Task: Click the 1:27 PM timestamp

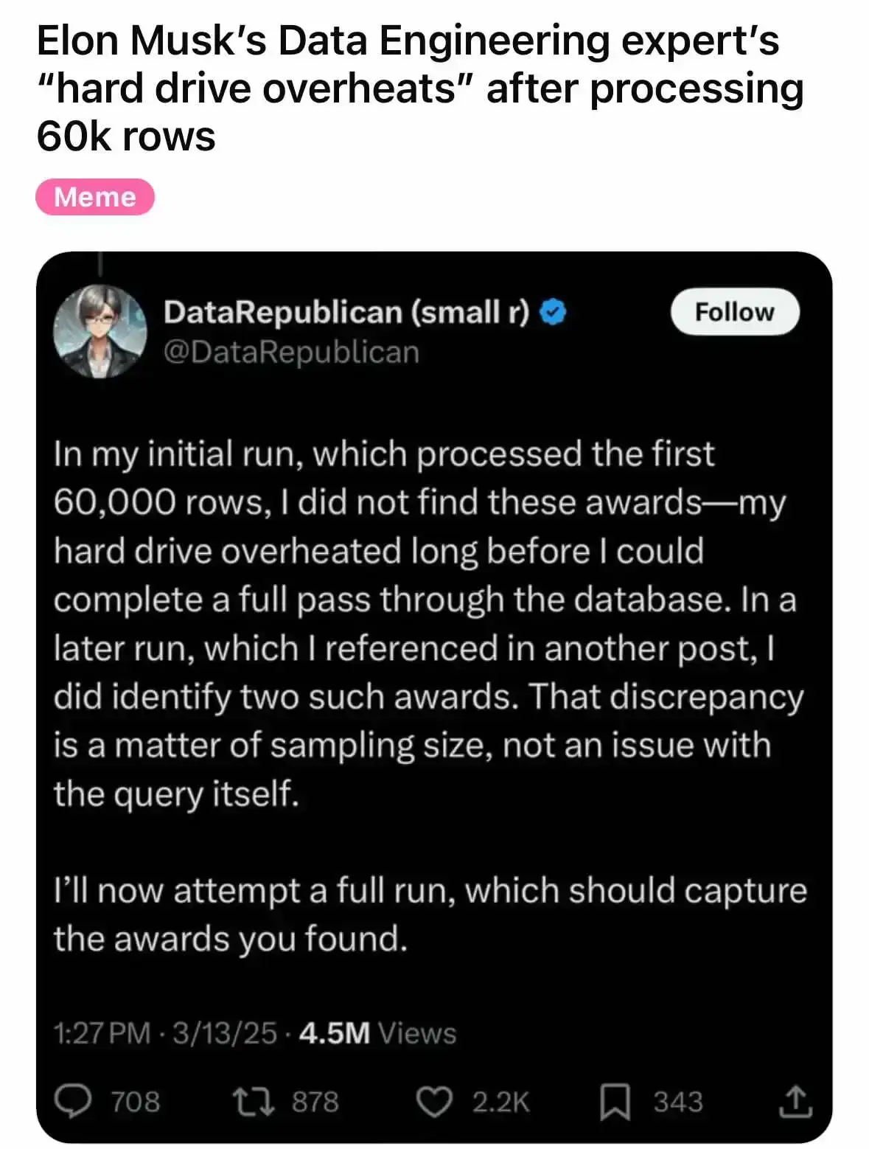Action: pos(102,1032)
